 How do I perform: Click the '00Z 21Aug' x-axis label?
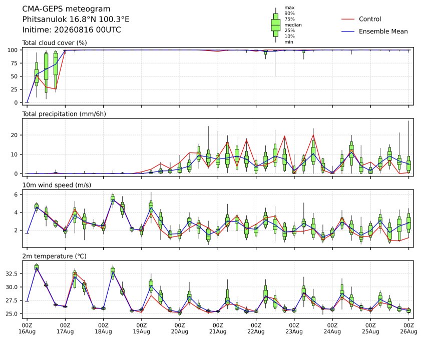(218, 328)
